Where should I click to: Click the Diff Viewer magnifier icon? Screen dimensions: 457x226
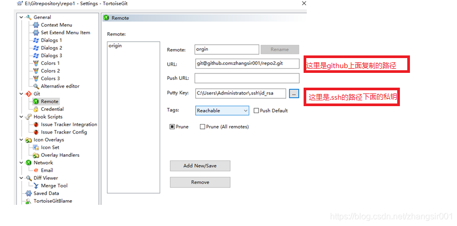pyautogui.click(x=29, y=178)
